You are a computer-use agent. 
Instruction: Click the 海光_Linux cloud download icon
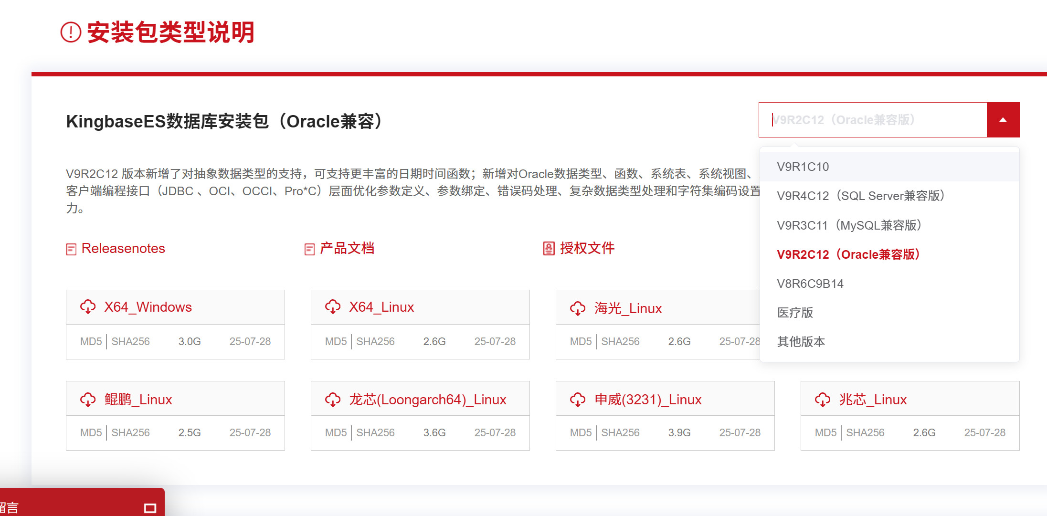[578, 308]
